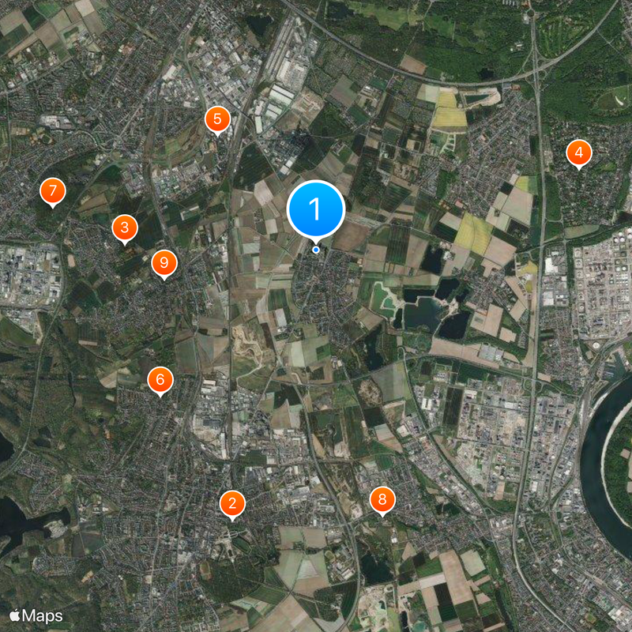Screen dimensions: 632x632
Task: Open orange map pin number 3
Action: pyautogui.click(x=125, y=228)
